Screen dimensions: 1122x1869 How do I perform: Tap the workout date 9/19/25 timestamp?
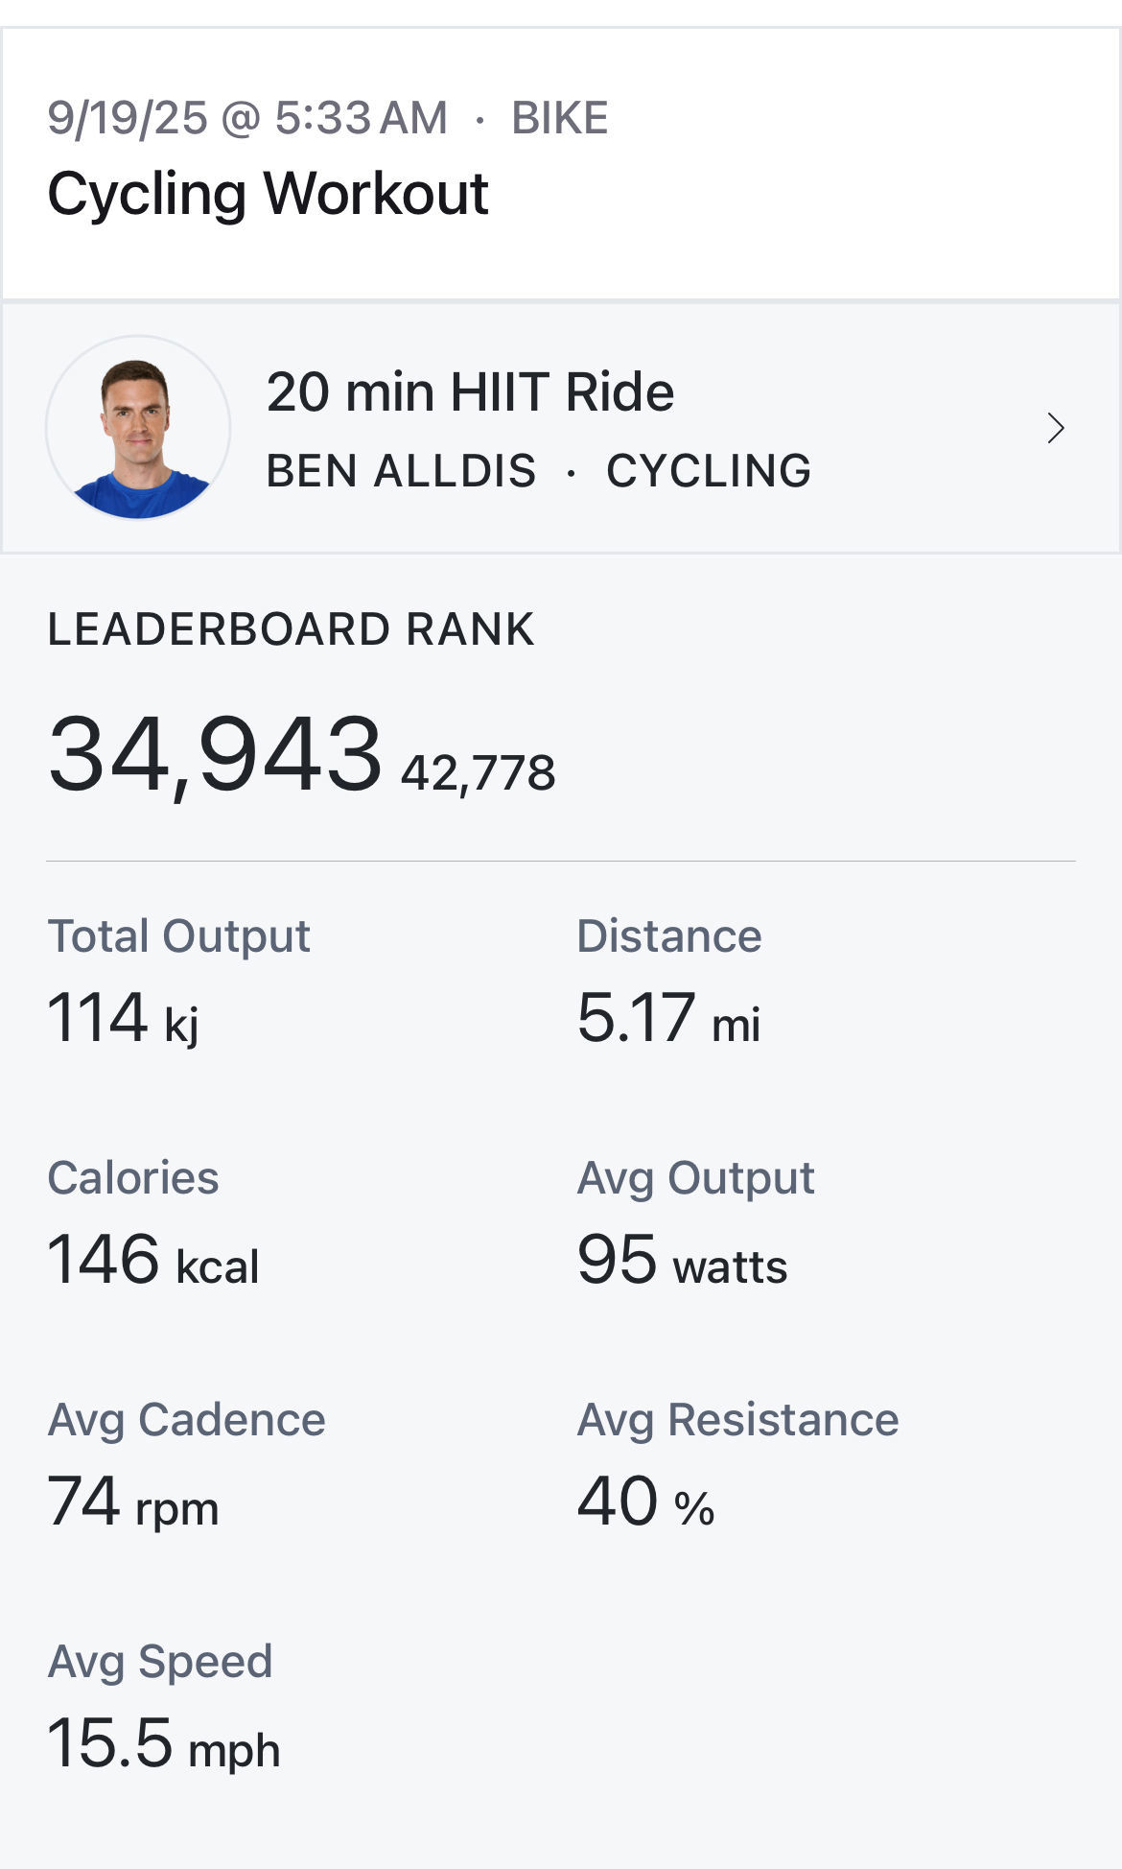coord(247,118)
